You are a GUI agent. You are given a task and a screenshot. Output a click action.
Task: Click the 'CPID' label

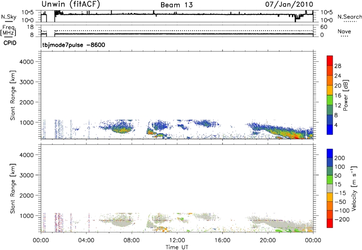click(10, 43)
